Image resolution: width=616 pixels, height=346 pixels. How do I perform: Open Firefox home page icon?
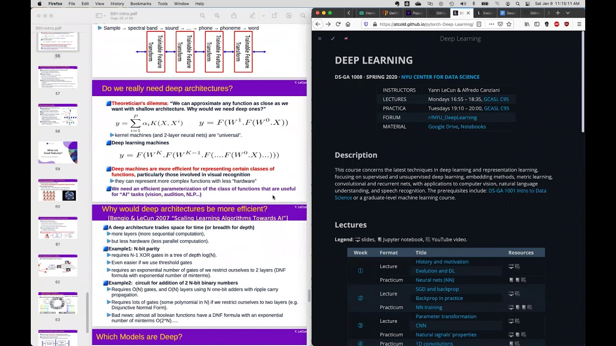pos(347,24)
